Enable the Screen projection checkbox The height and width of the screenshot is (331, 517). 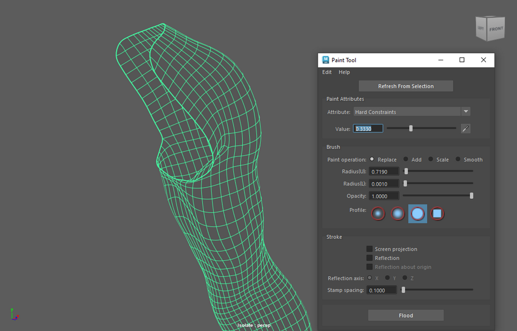(369, 249)
